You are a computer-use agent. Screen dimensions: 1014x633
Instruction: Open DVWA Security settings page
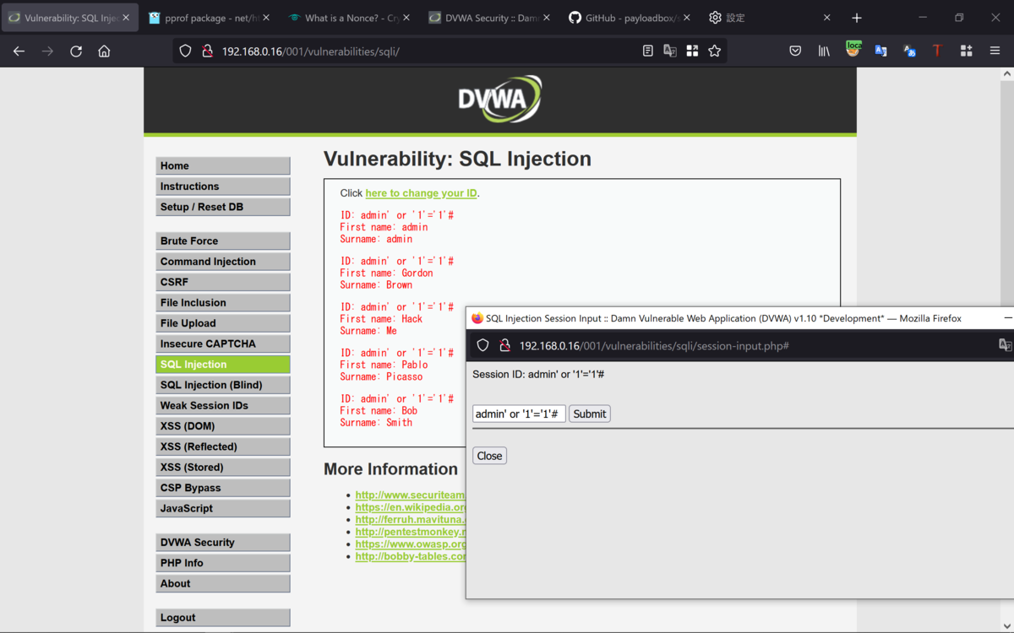click(223, 543)
